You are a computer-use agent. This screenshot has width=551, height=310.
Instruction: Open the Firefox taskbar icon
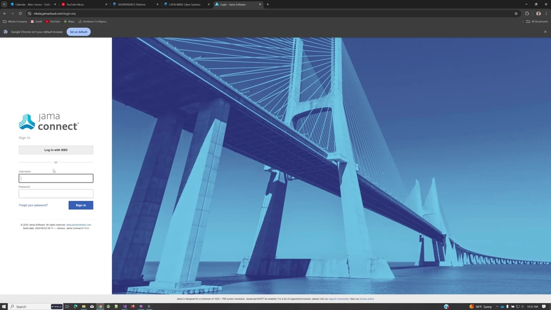[133, 307]
